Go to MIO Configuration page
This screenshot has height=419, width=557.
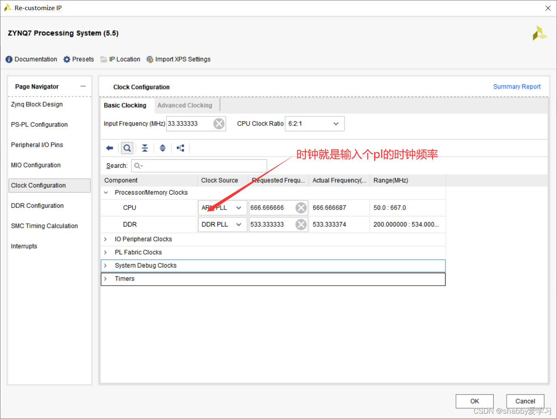click(36, 165)
